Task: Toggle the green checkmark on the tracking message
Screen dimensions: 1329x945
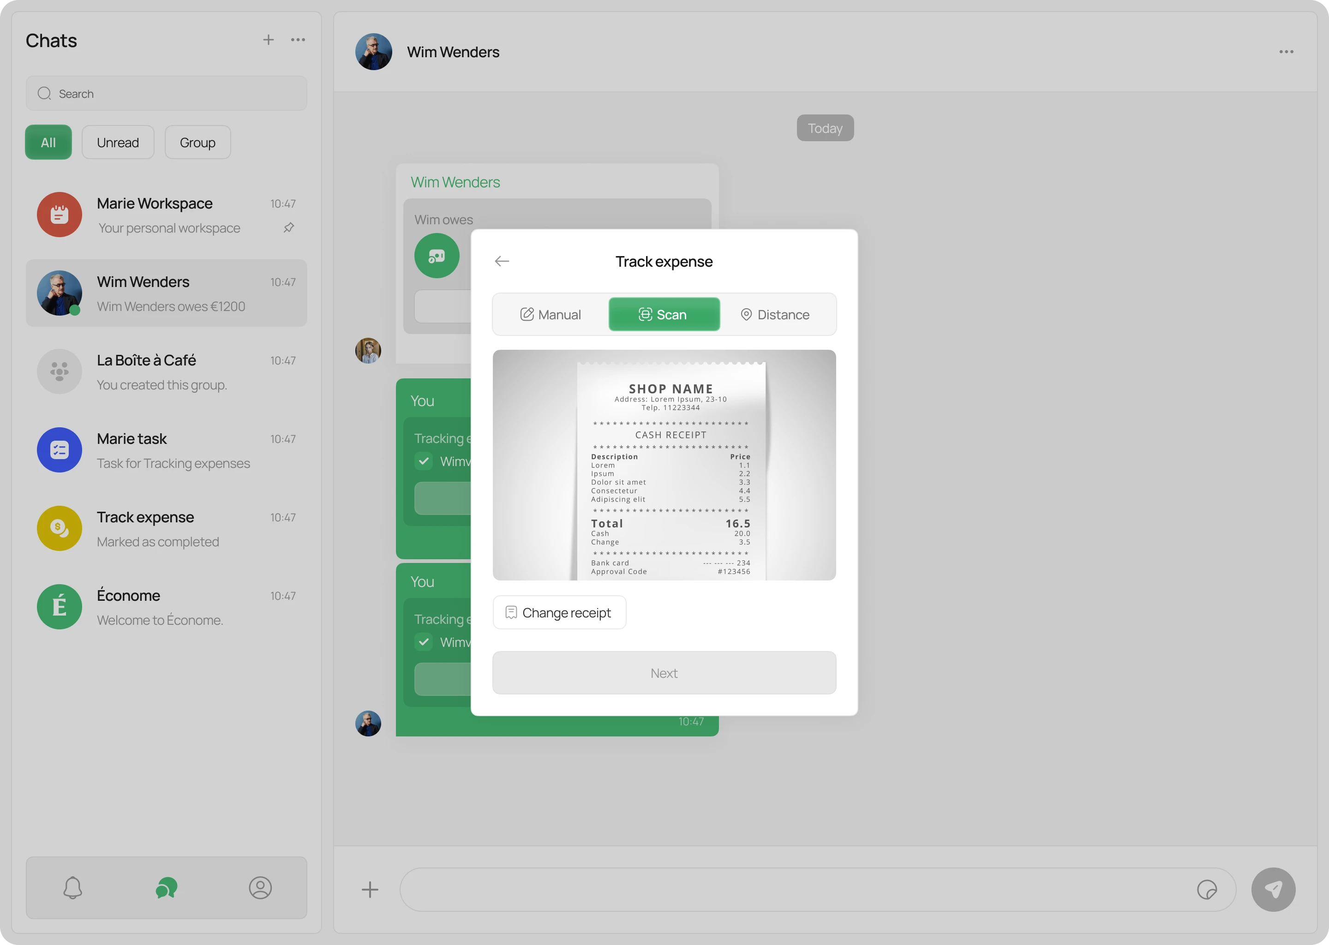Action: tap(424, 461)
